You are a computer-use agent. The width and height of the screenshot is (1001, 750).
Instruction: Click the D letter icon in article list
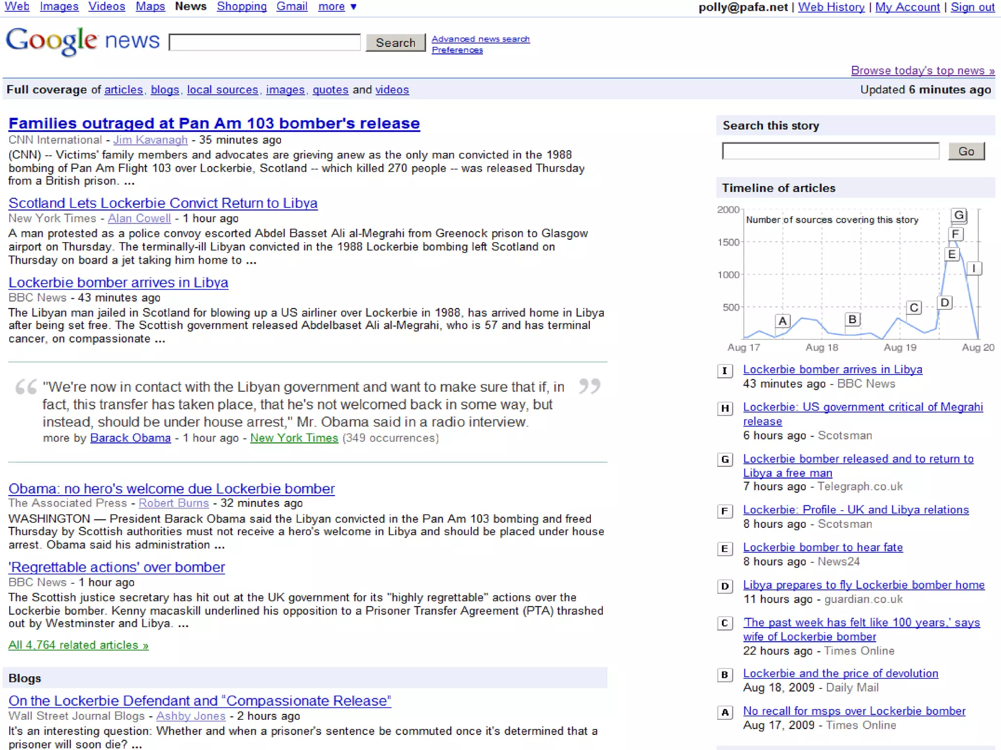725,586
